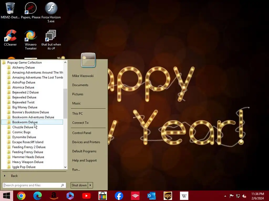Open the YouTube taskbar icon
This screenshot has width=269, height=201.
(x=86, y=196)
